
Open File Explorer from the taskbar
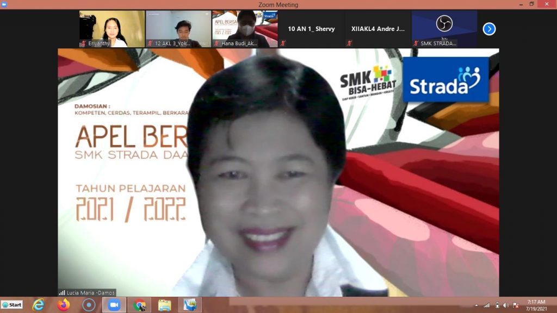pos(164,305)
